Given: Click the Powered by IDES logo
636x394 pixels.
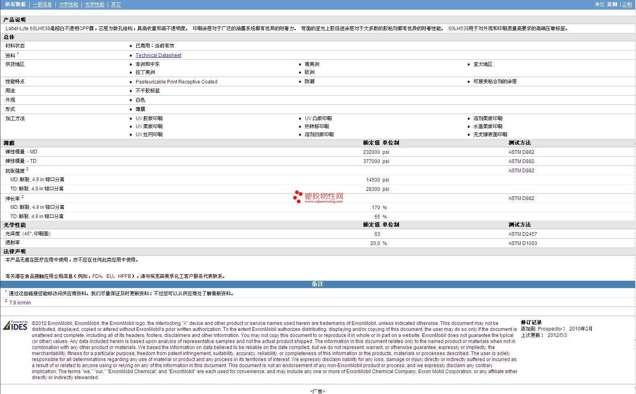Looking at the screenshot, I should click(x=15, y=325).
